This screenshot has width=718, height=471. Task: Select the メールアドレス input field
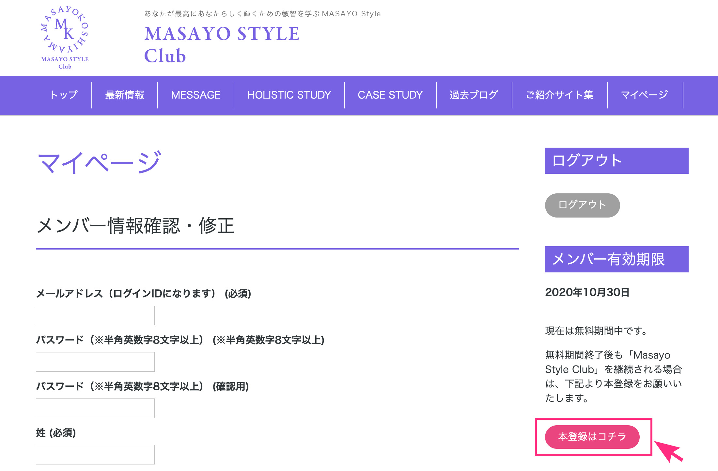95,315
